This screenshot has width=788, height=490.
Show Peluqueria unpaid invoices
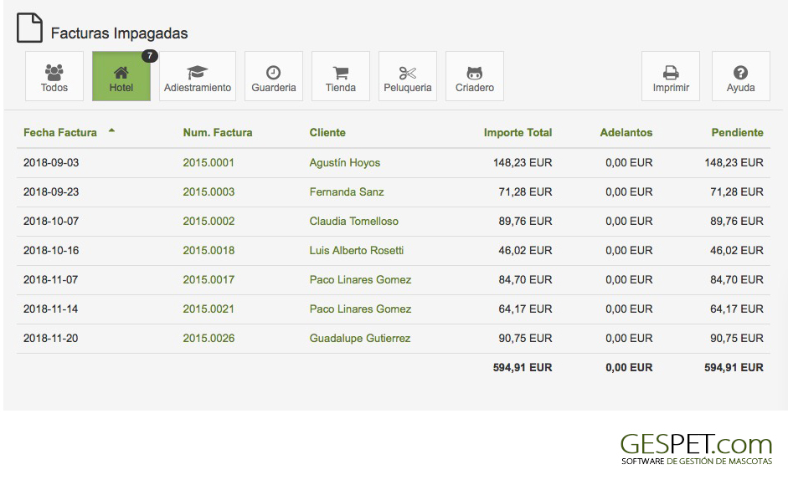pos(408,76)
